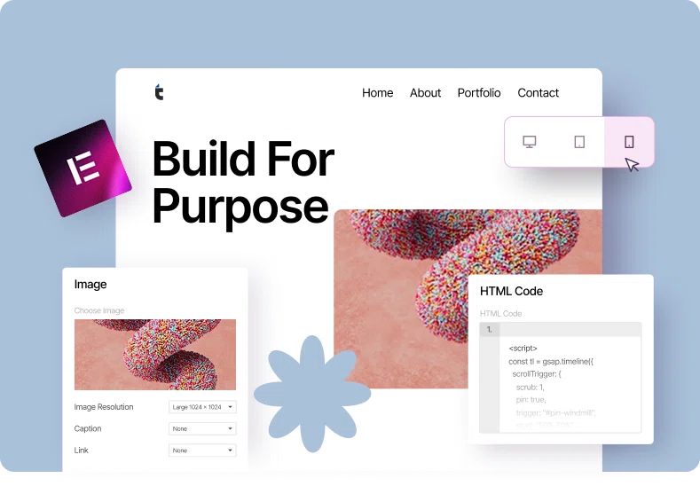
Task: Click the Image panel title
Action: tap(90, 285)
